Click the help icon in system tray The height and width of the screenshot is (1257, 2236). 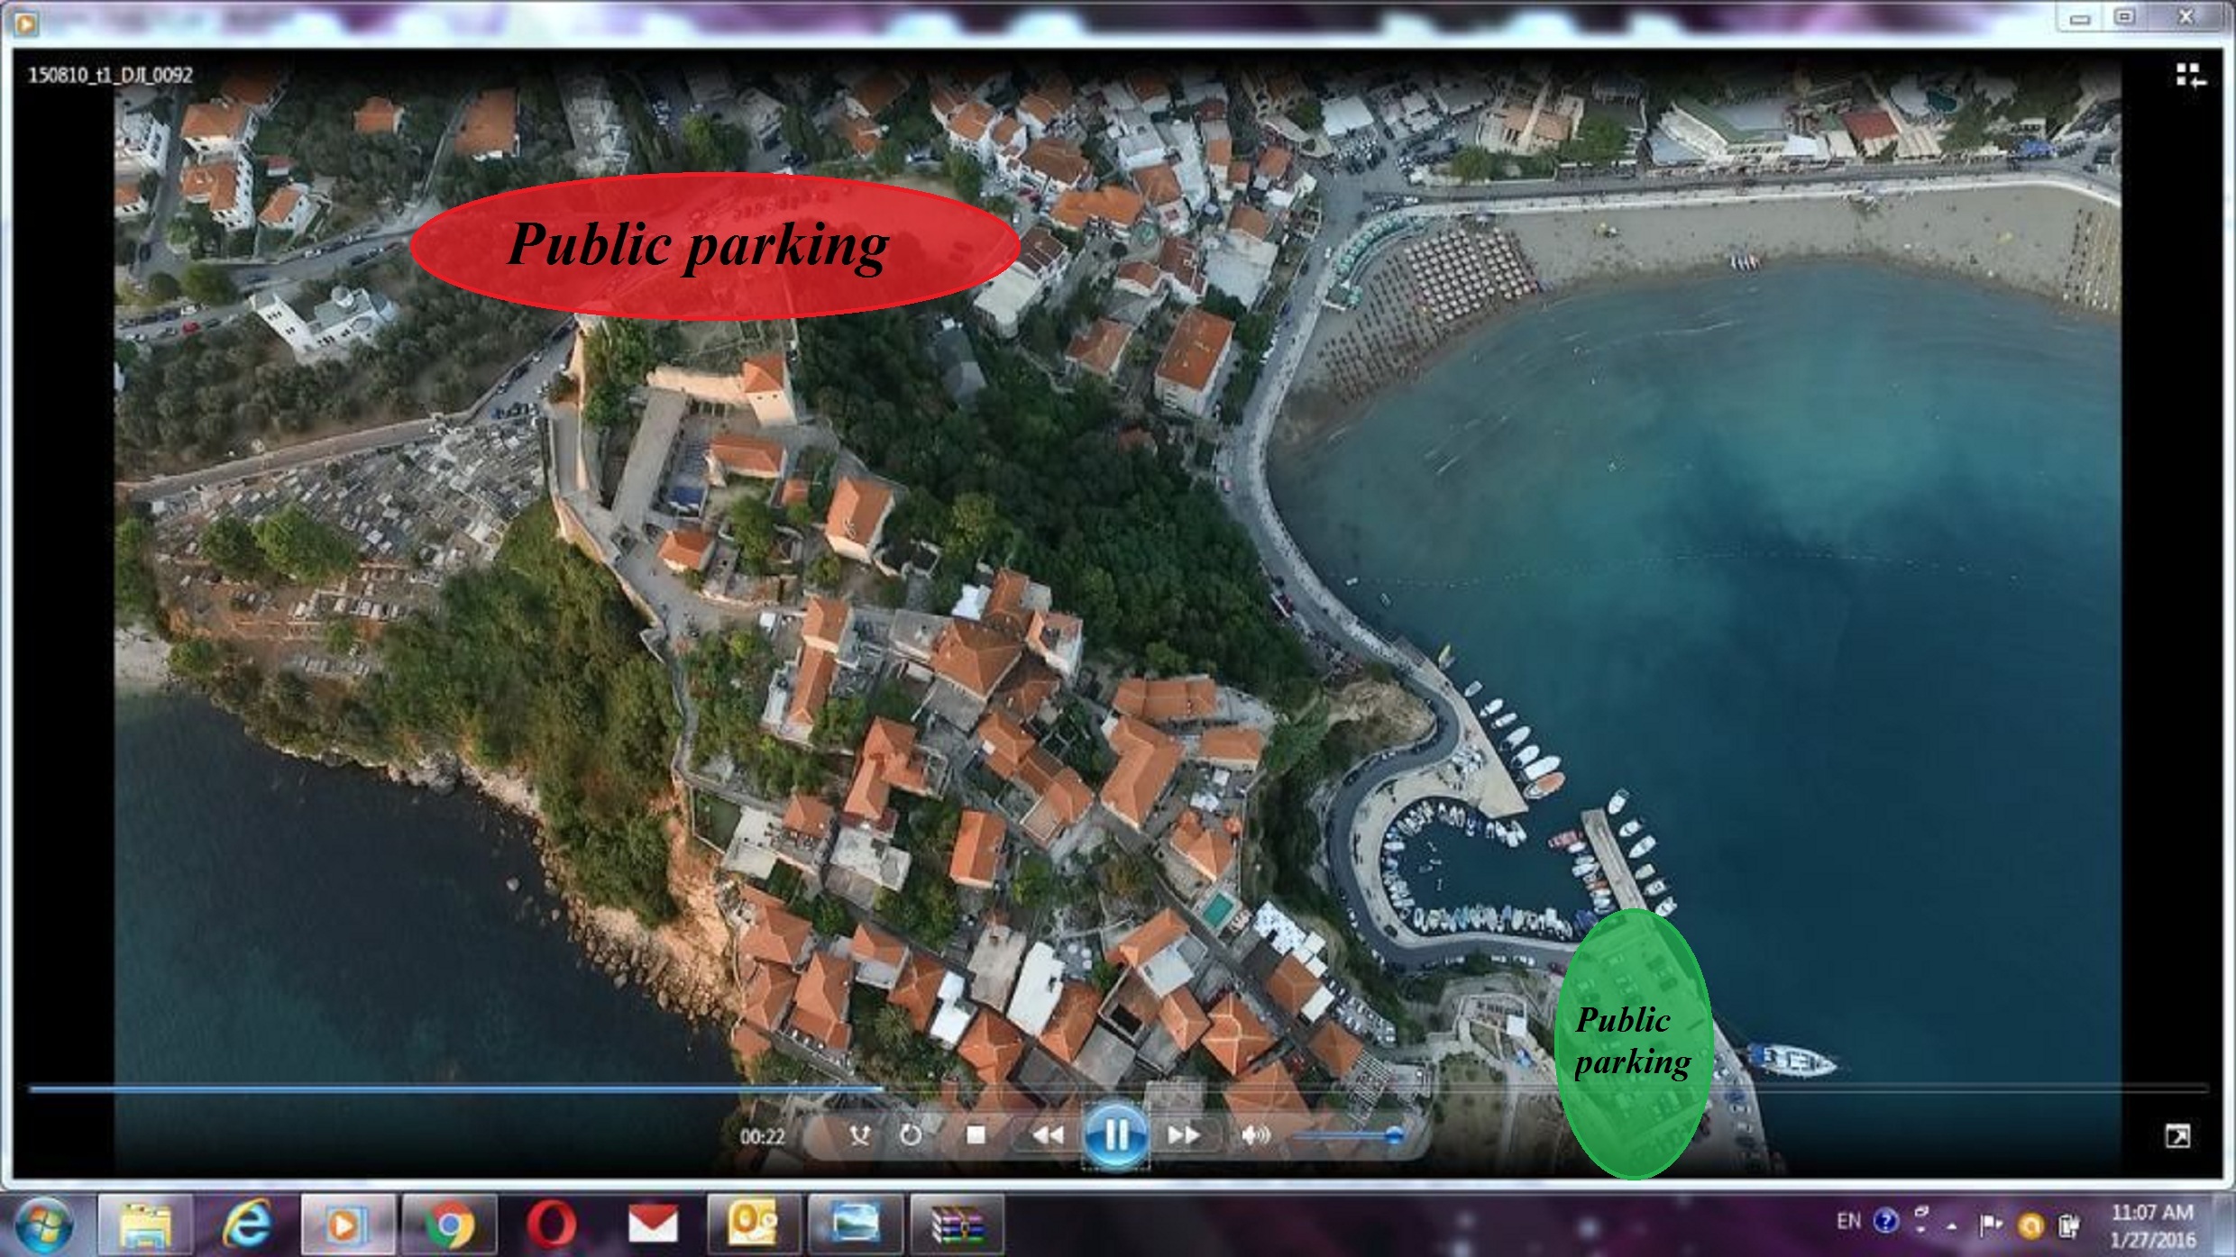pos(1885,1222)
